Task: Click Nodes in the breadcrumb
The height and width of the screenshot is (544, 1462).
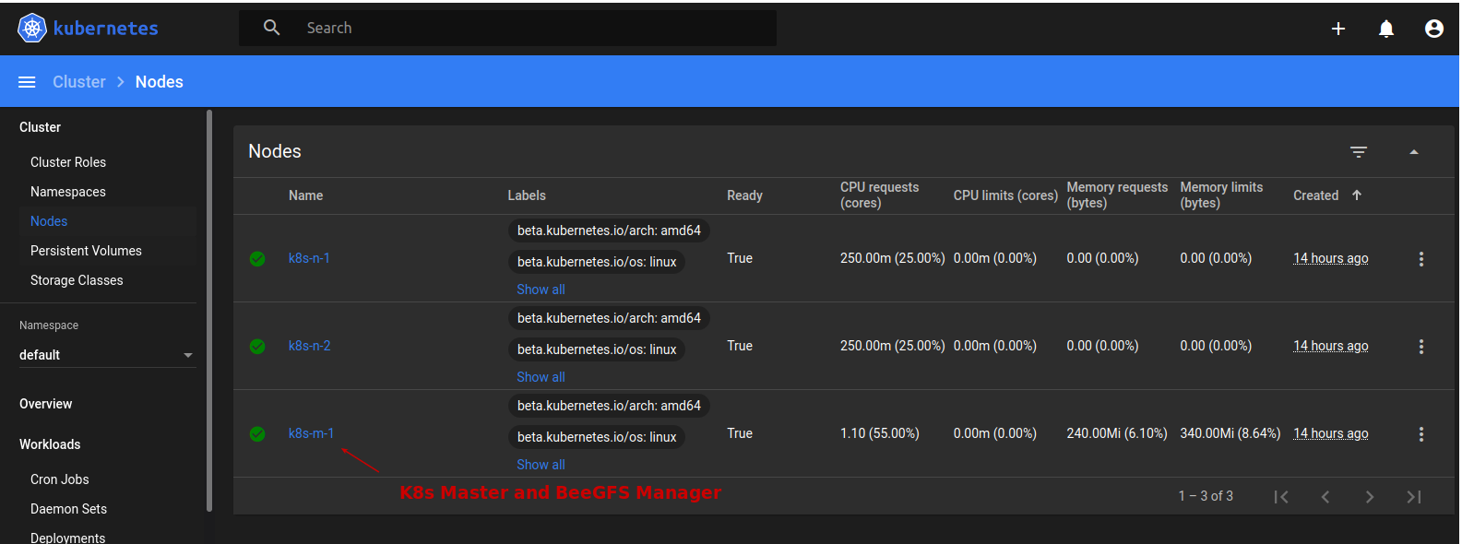Action: [x=159, y=82]
